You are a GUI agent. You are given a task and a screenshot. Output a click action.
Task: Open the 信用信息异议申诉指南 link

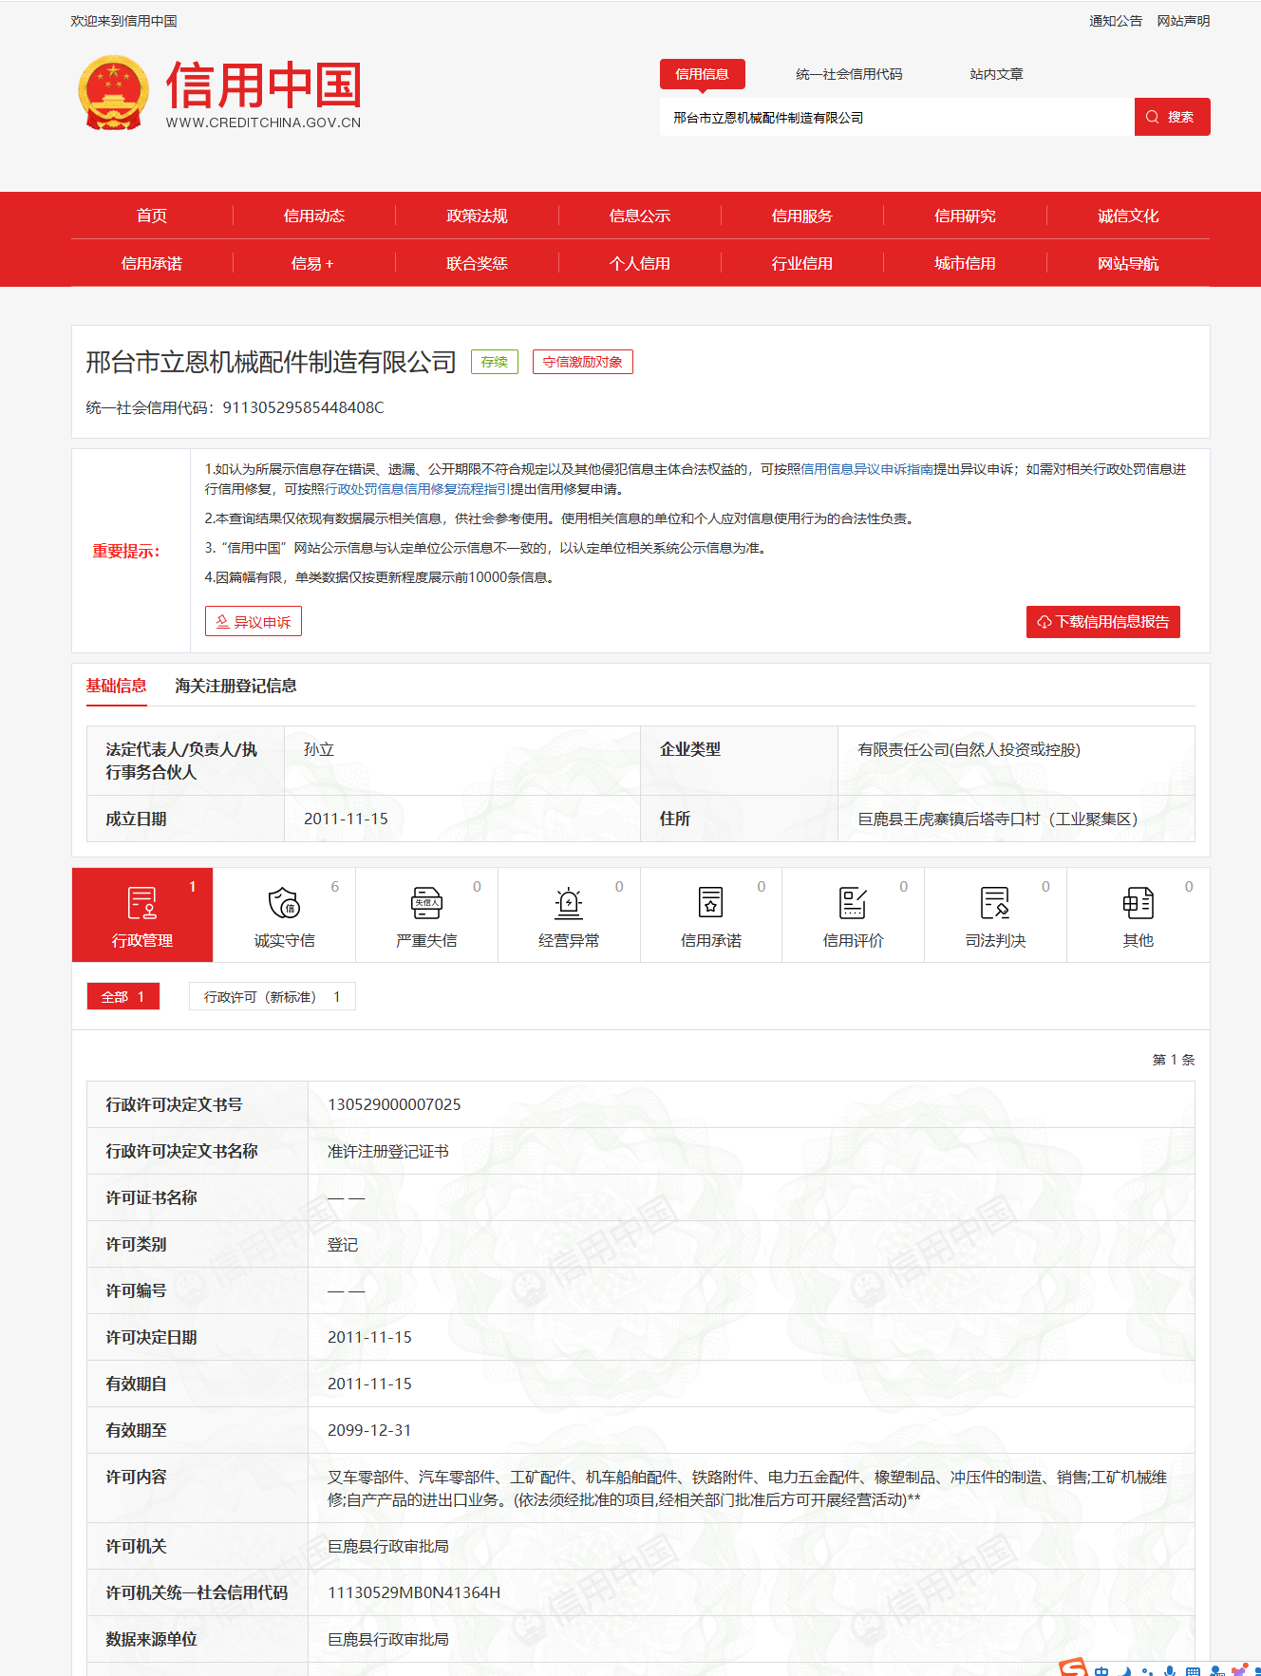tap(867, 469)
